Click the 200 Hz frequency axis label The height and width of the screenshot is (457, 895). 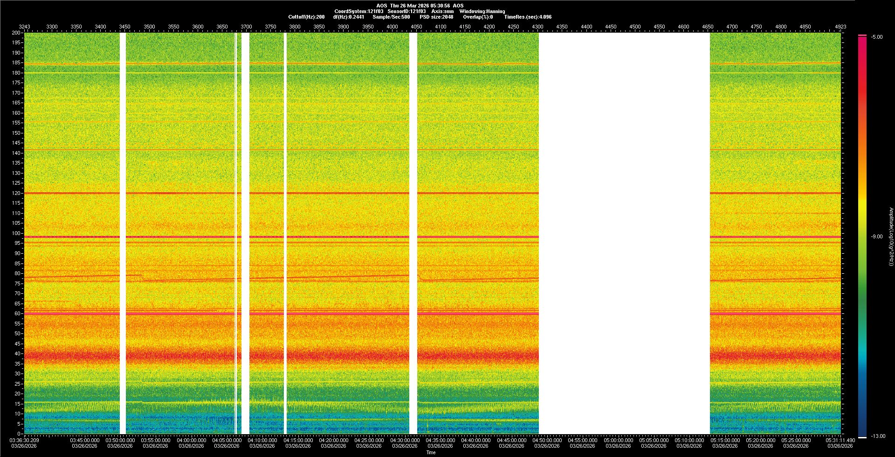tap(16, 33)
